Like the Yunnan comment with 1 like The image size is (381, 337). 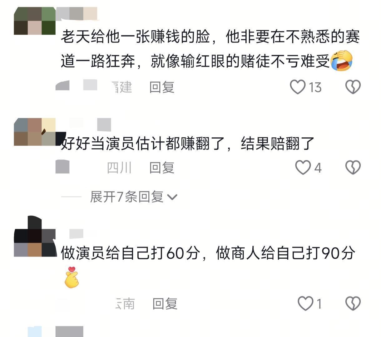tap(305, 303)
